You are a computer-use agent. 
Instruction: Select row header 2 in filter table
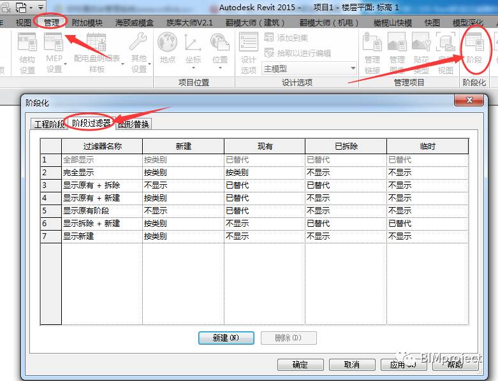[51, 173]
